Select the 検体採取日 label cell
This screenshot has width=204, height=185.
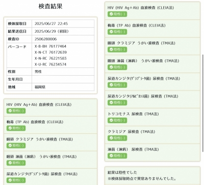point(19,24)
